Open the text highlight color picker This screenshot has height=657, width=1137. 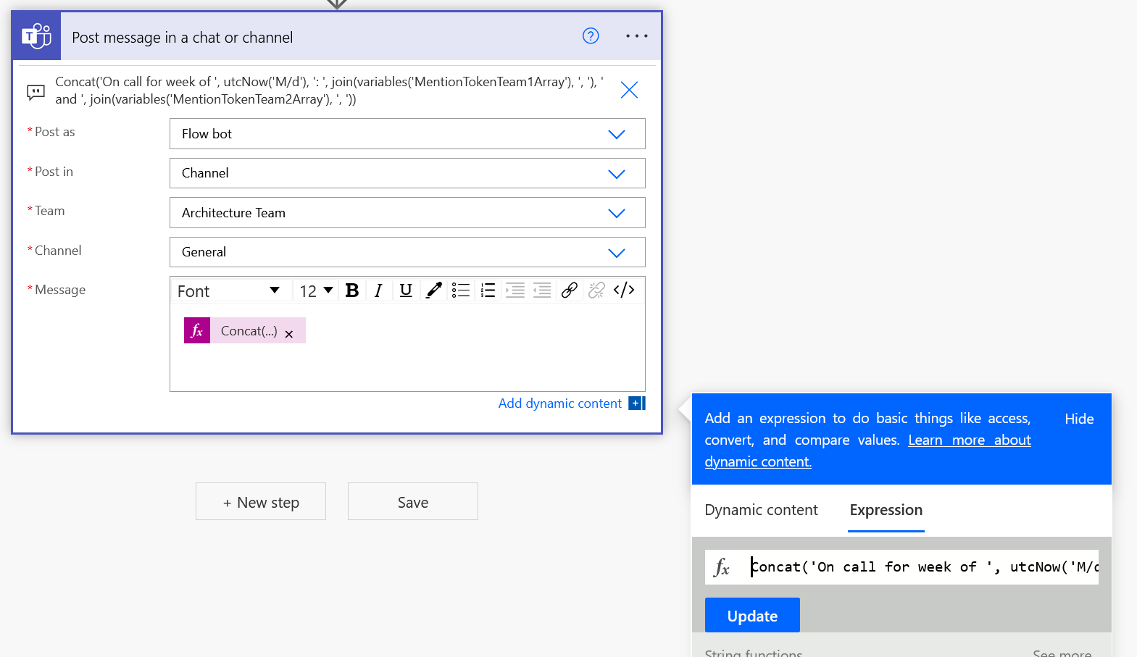pos(433,290)
